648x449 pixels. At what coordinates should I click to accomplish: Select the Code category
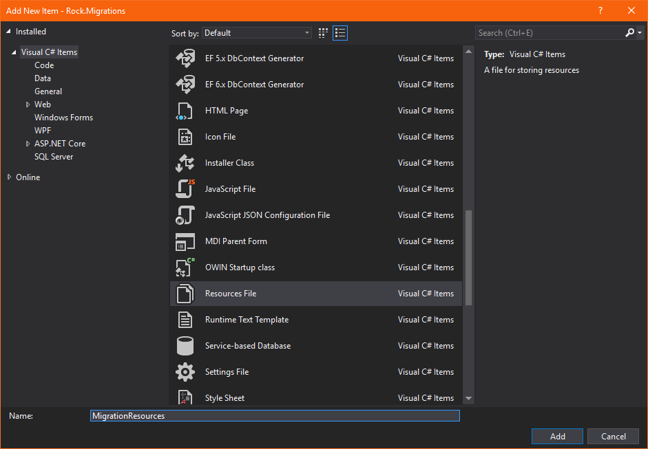coord(44,65)
